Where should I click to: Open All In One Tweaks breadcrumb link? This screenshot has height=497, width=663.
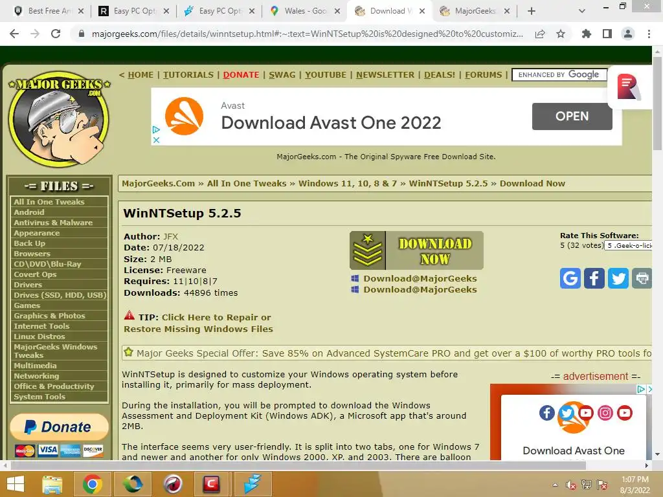247,183
